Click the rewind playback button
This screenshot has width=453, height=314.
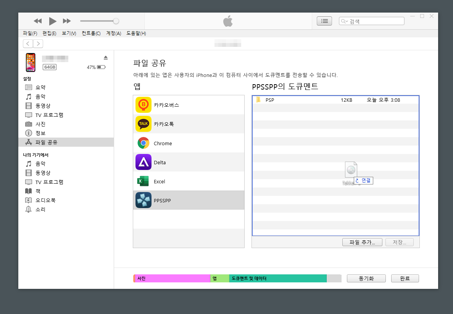click(37, 21)
